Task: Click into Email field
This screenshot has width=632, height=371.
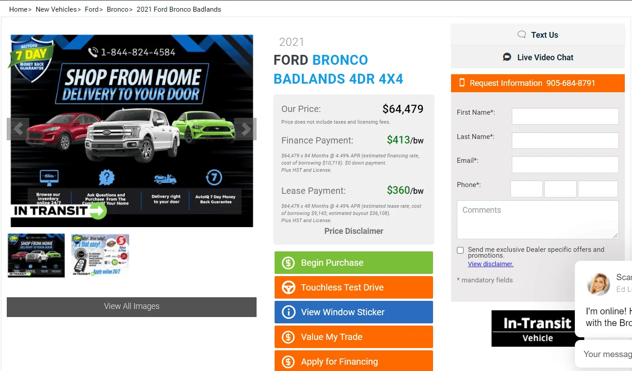Action: (565, 165)
